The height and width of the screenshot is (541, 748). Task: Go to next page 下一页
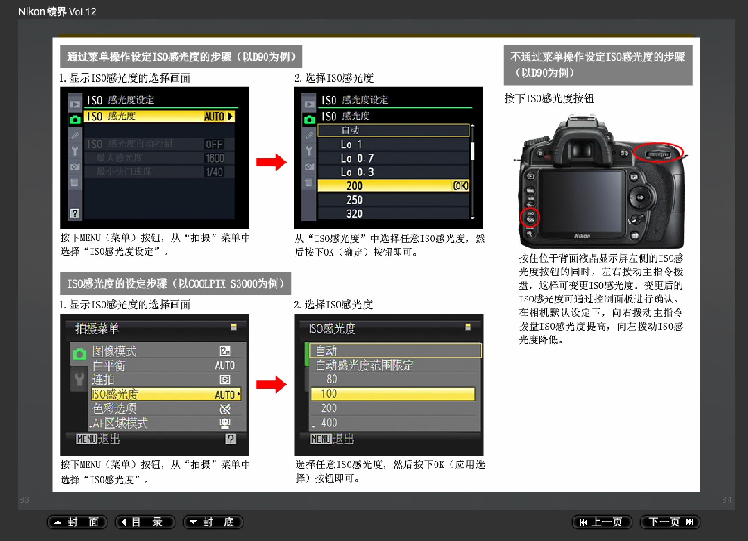(x=670, y=522)
